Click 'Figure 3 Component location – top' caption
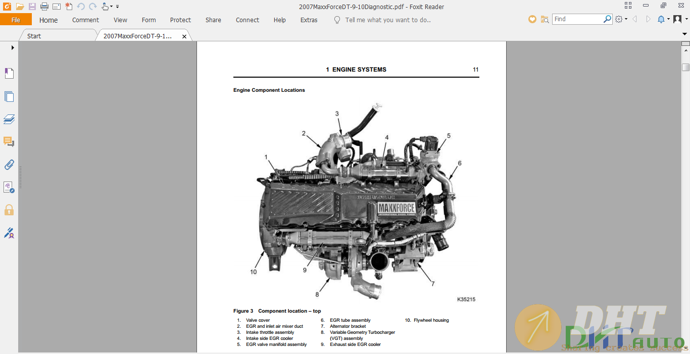This screenshot has width=690, height=354. 277,311
